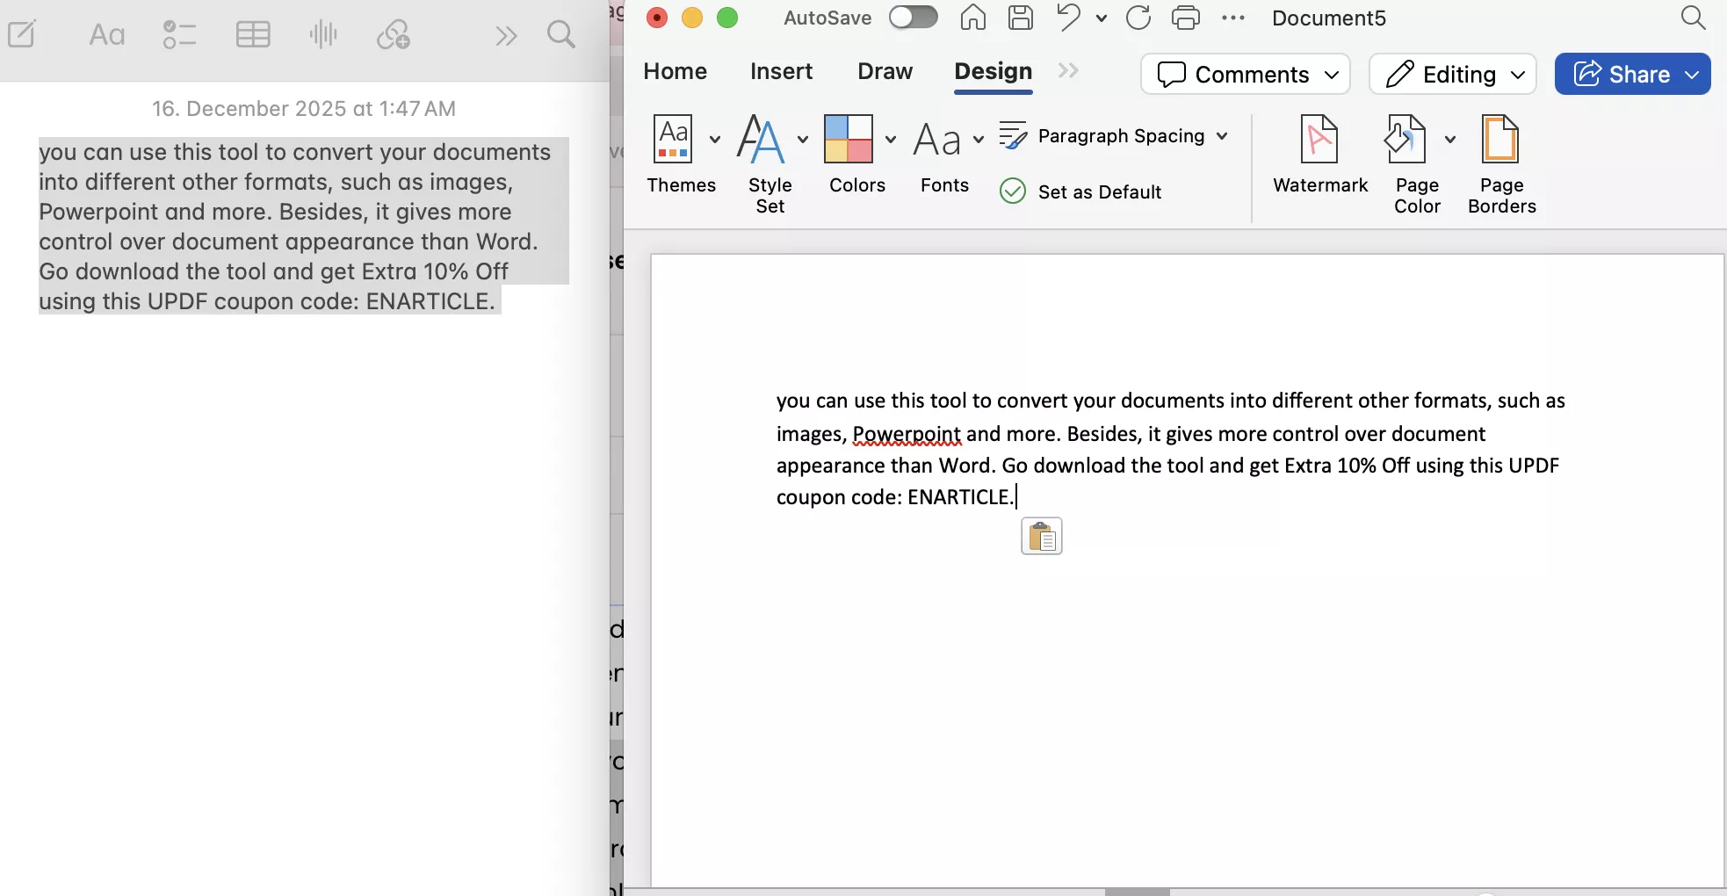Click the Share button
The height and width of the screenshot is (896, 1727).
1631,74
